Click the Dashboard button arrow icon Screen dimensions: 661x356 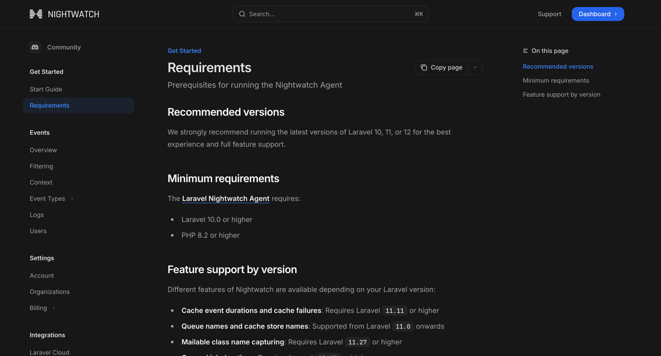pyautogui.click(x=616, y=14)
